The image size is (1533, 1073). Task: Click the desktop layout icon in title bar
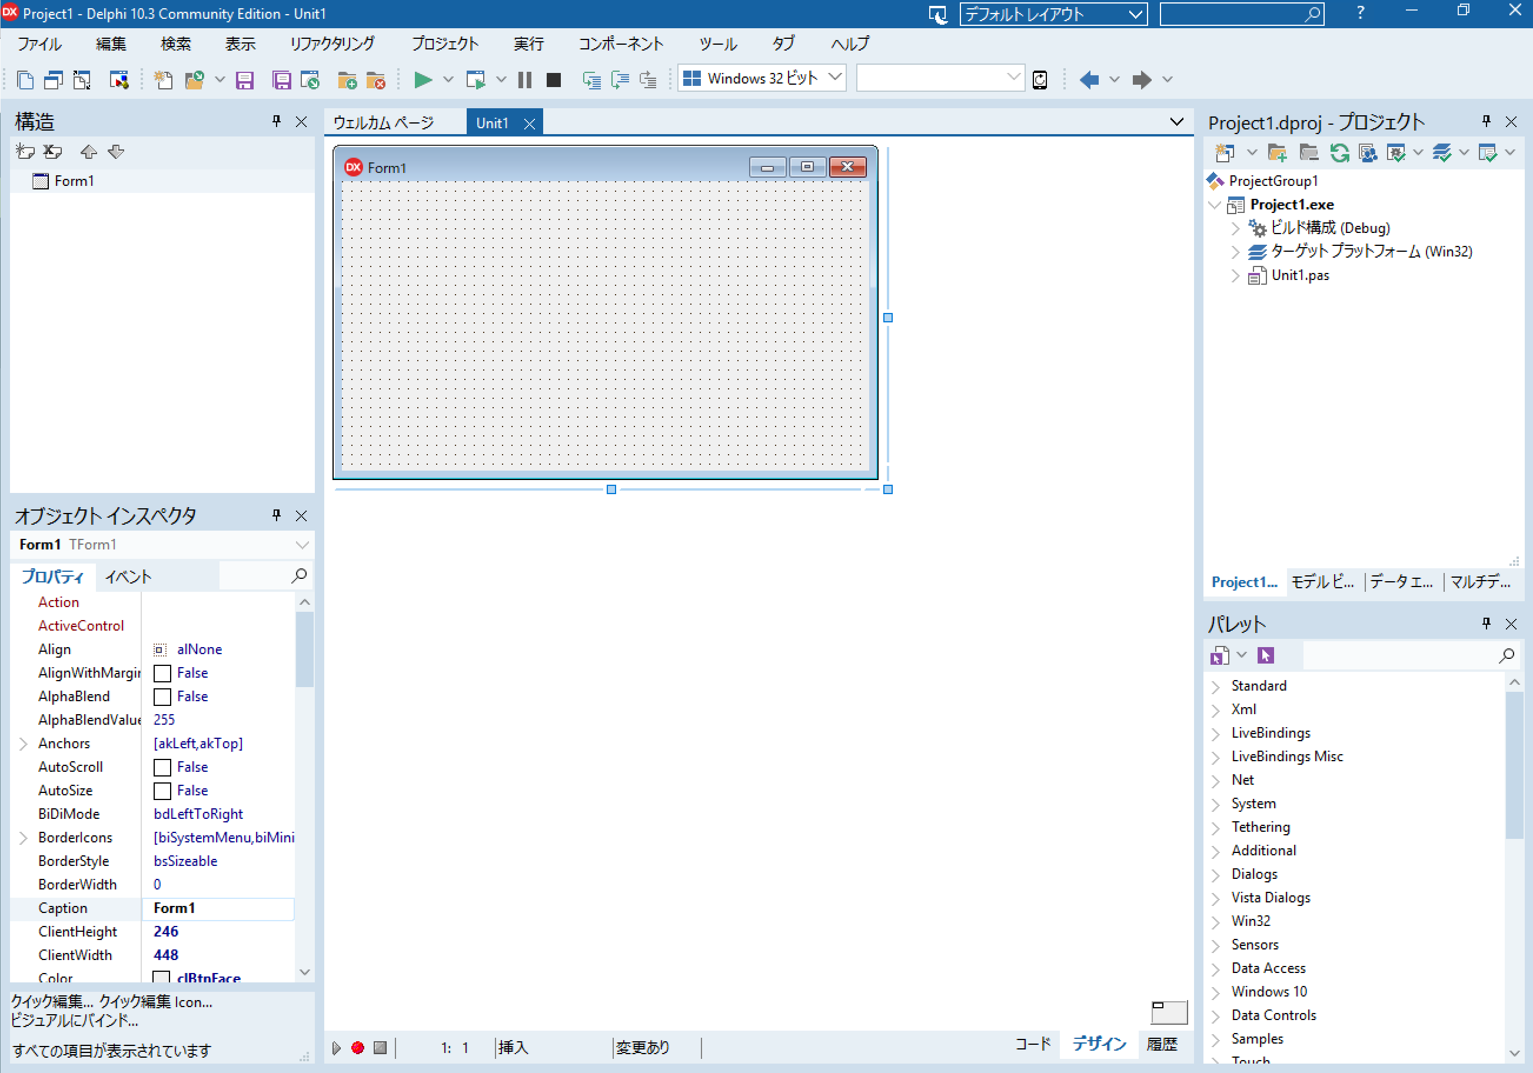pos(938,15)
